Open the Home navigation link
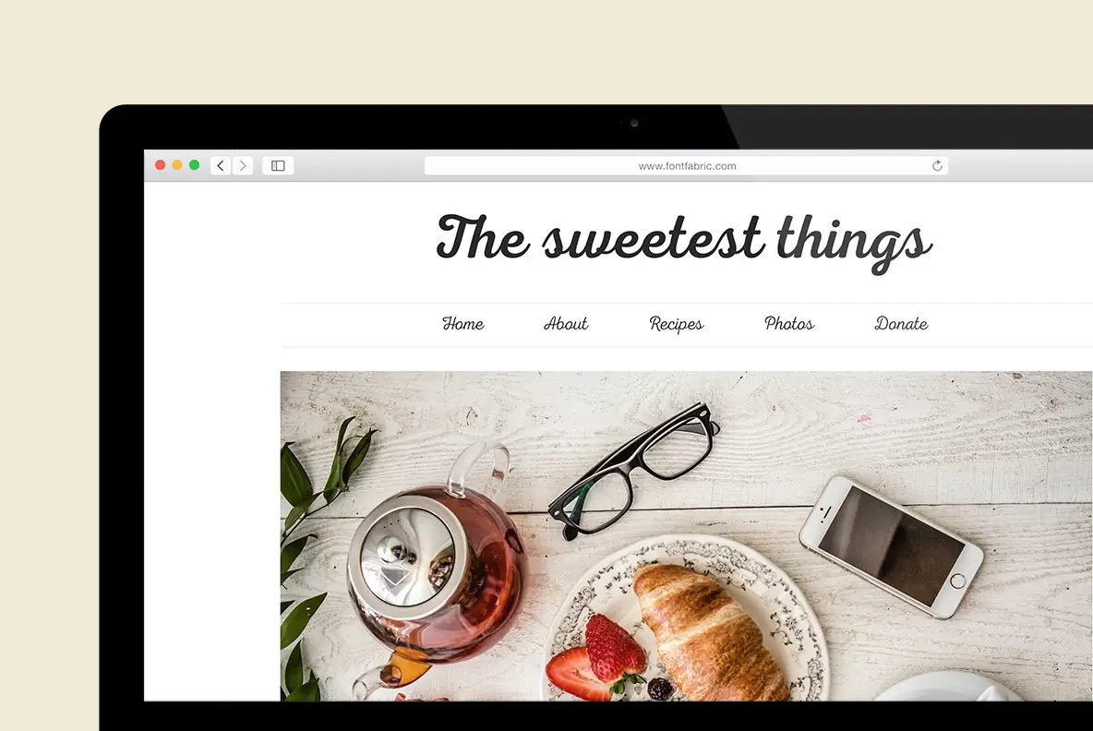Image resolution: width=1093 pixels, height=731 pixels. pos(462,324)
